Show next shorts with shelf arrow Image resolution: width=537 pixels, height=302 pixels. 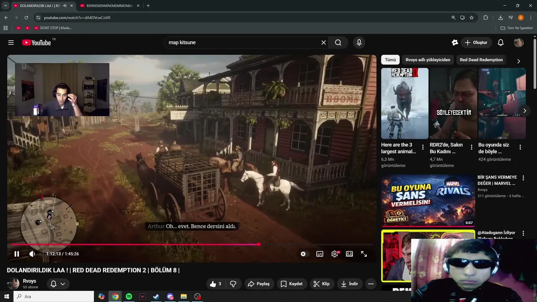pyautogui.click(x=524, y=111)
